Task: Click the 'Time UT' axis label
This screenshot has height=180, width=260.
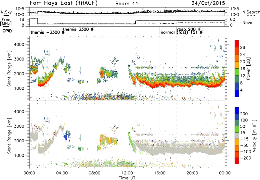Action: [127, 178]
